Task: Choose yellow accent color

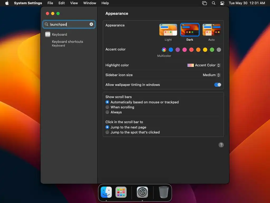Action: pos(205,50)
